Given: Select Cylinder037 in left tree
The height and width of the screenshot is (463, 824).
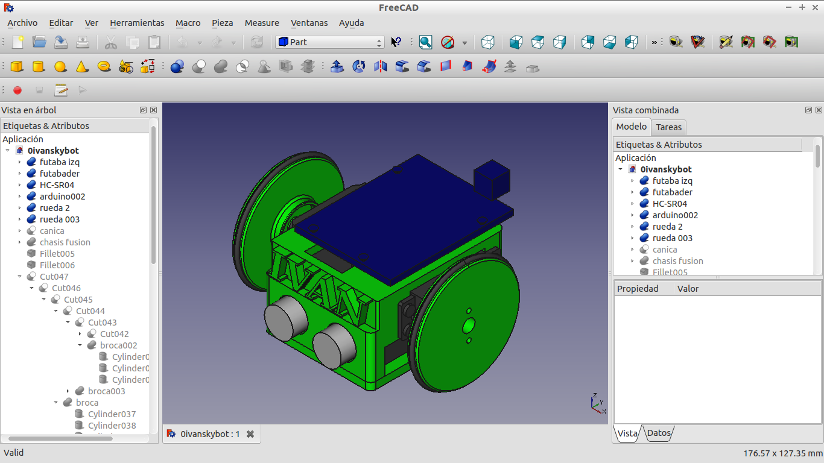Looking at the screenshot, I should pos(112,414).
